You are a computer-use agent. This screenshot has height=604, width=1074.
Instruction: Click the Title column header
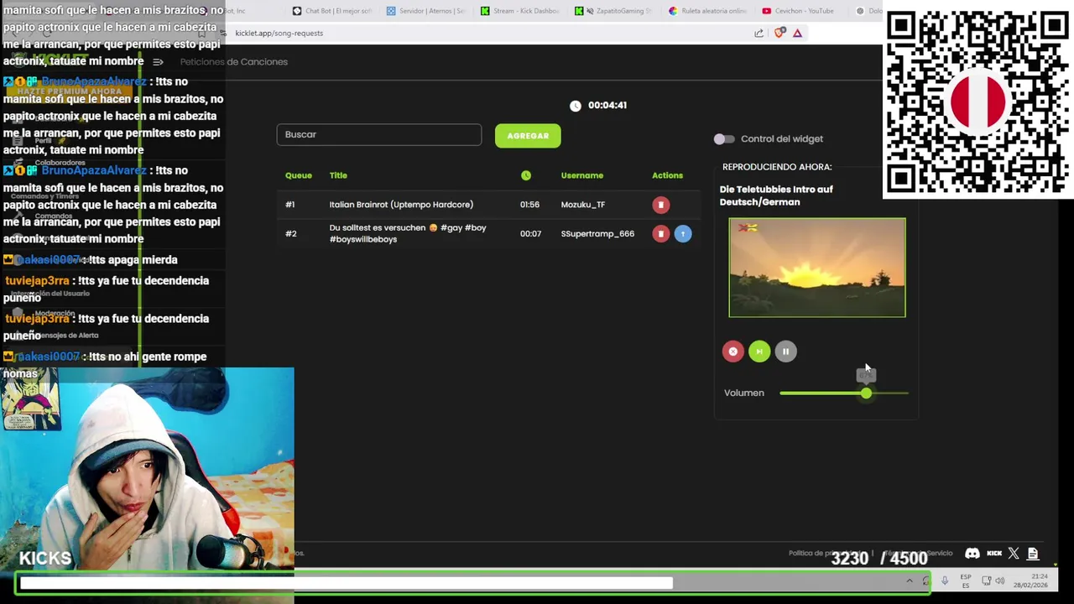pos(338,175)
